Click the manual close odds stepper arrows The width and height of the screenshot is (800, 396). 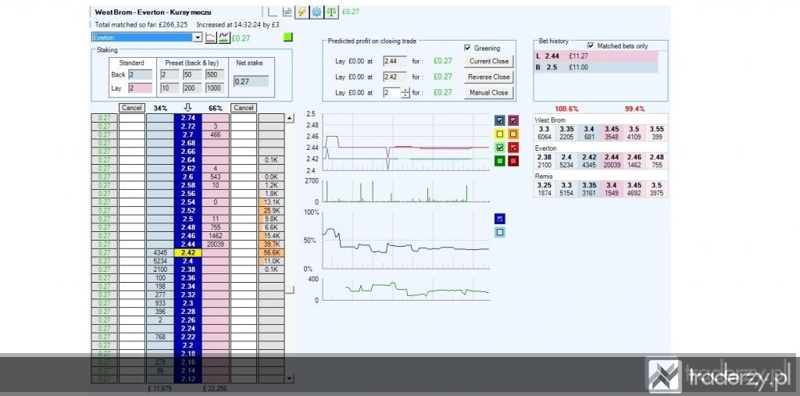point(405,93)
